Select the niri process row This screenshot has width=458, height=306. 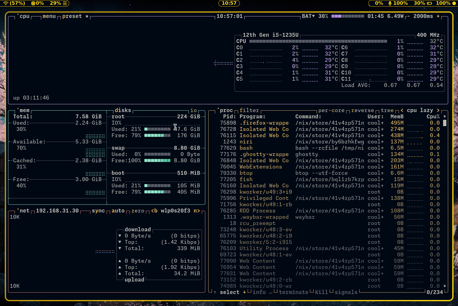(330, 142)
